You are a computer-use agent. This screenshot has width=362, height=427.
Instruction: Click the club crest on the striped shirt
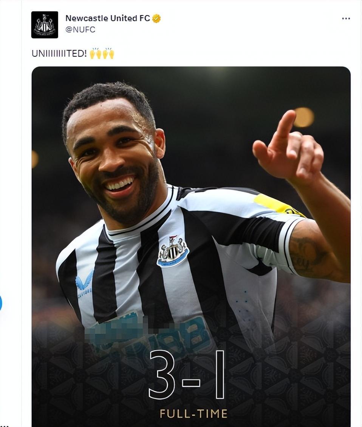[x=173, y=251]
